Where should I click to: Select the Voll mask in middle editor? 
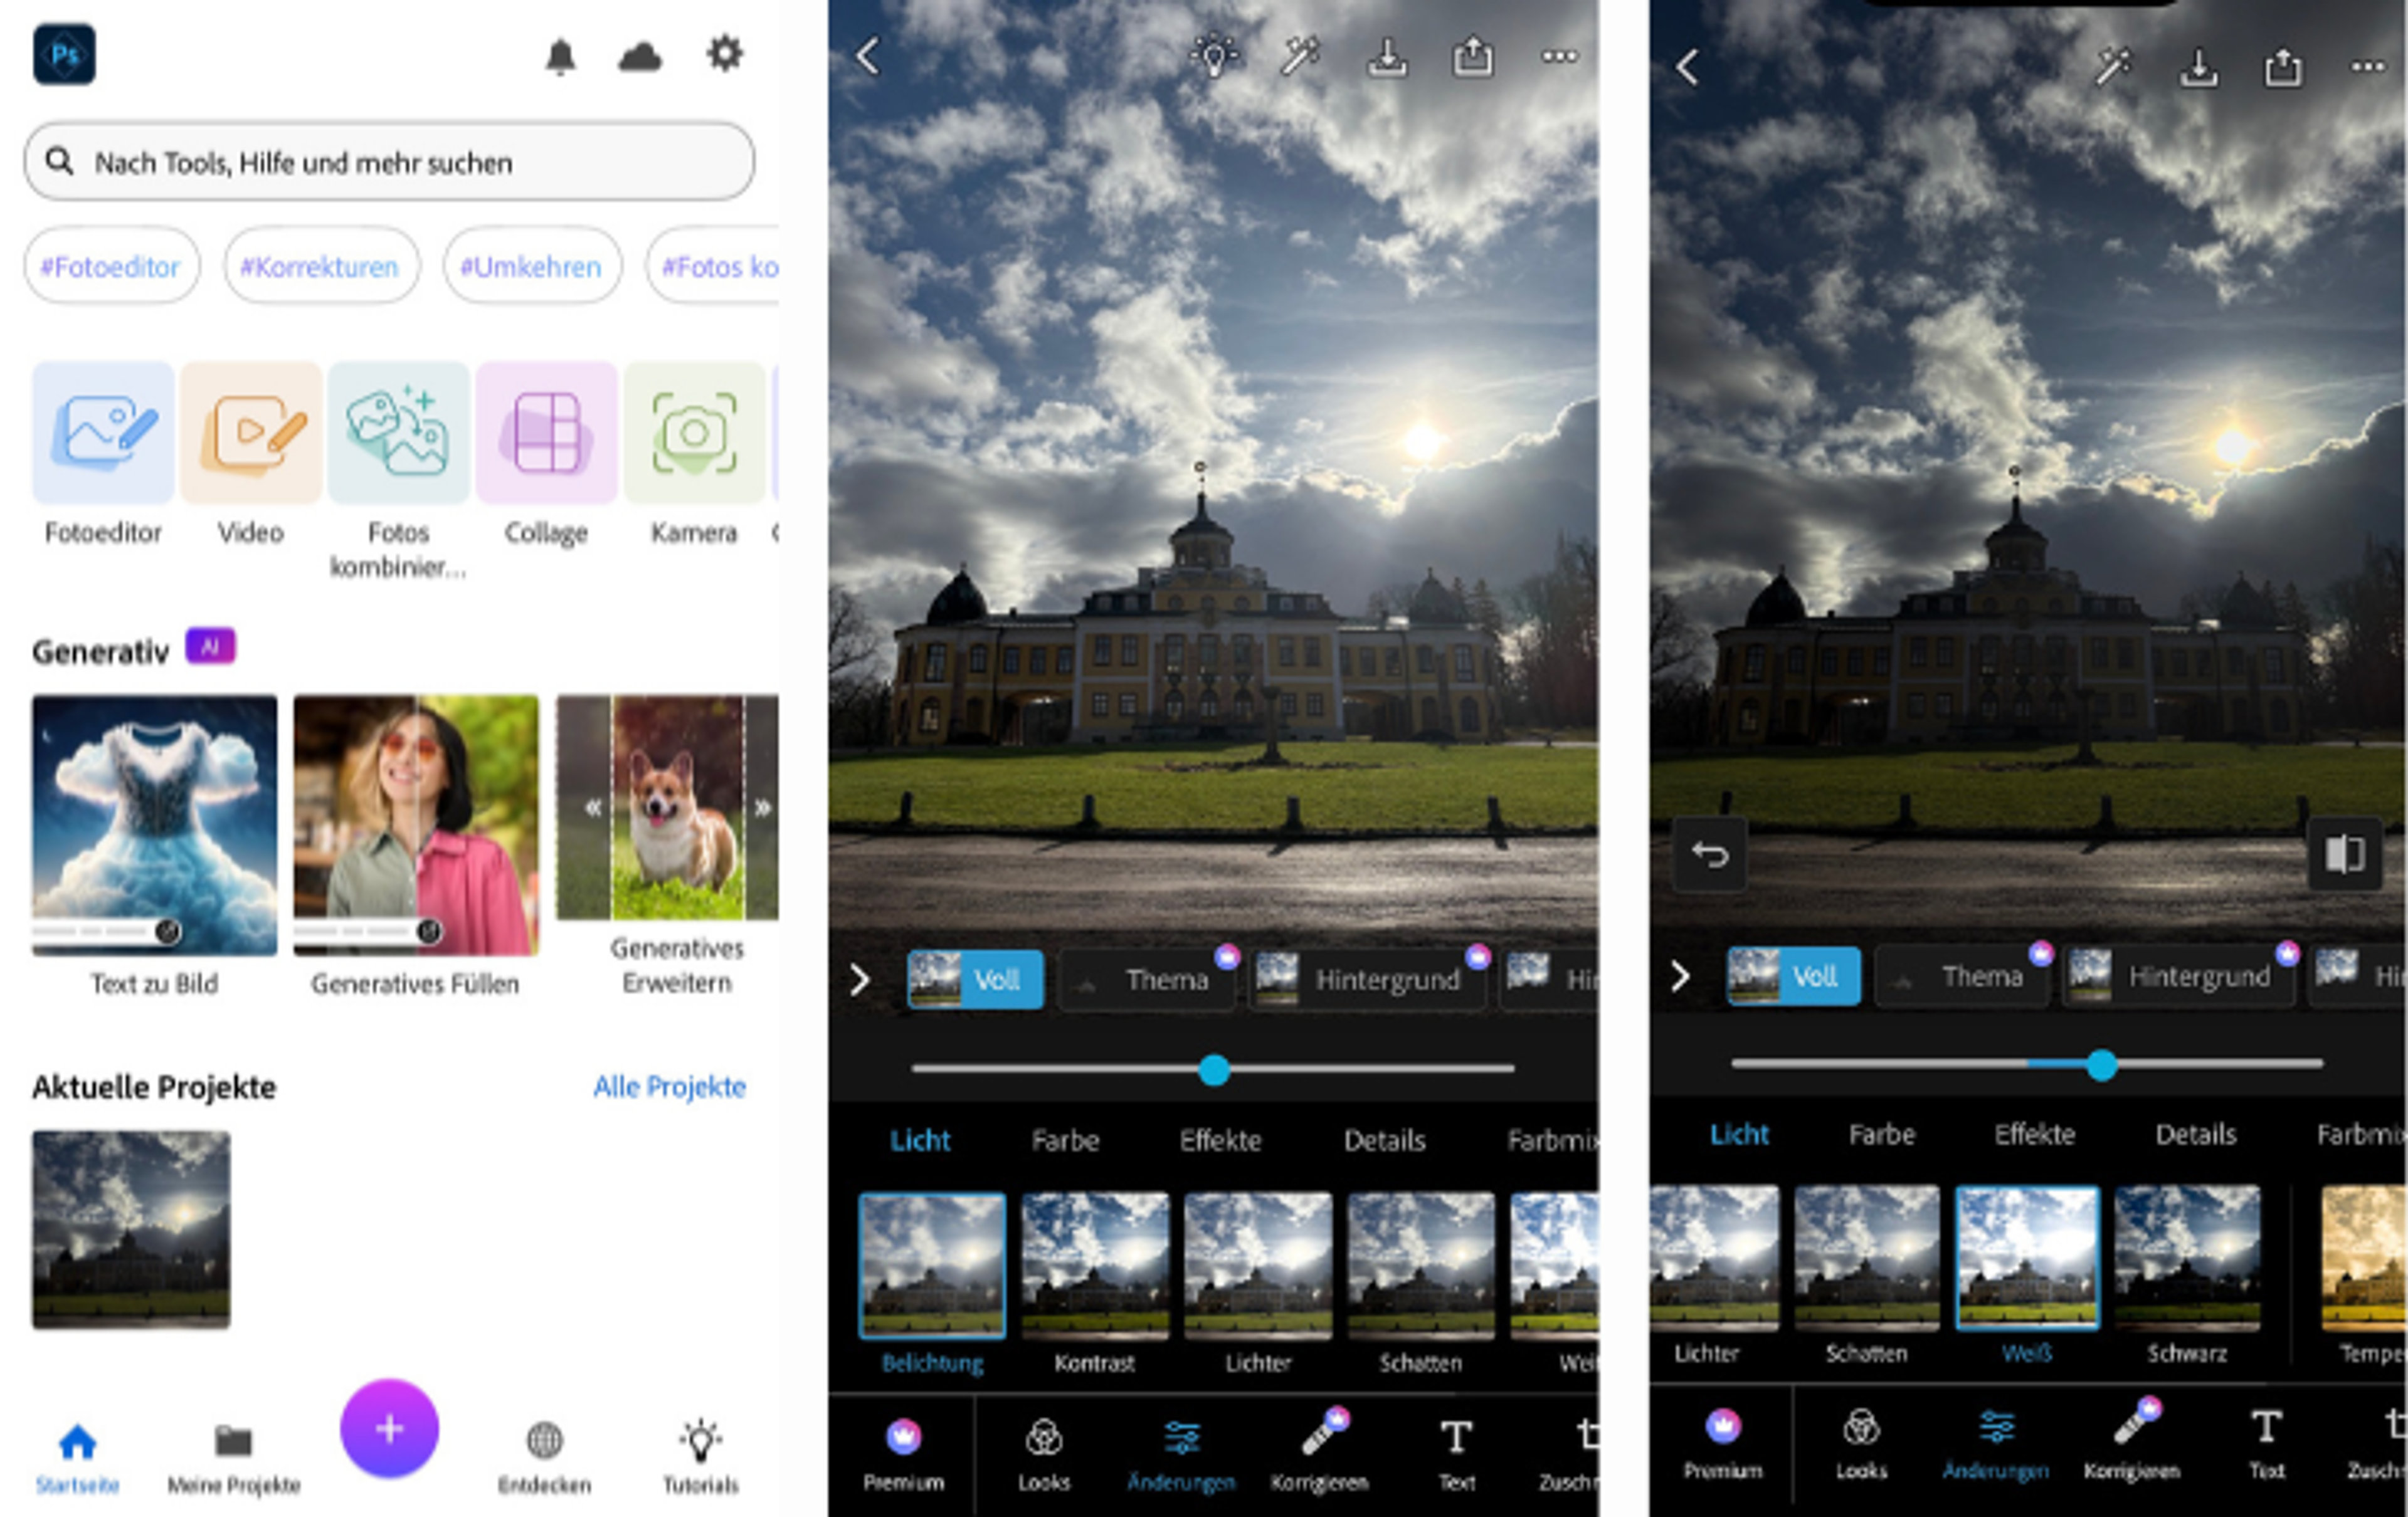(x=975, y=979)
